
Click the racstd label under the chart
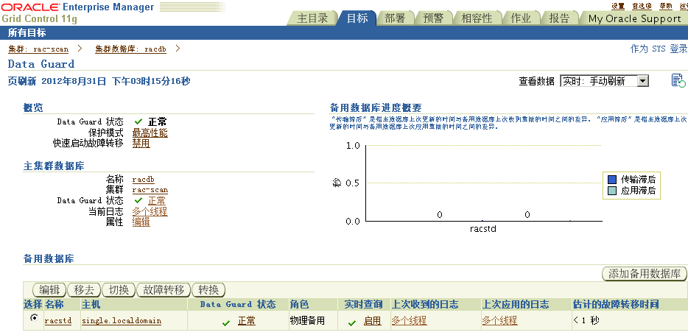pos(483,229)
